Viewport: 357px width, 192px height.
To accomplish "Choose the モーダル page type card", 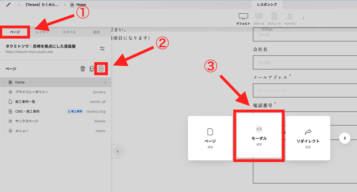I will (259, 136).
